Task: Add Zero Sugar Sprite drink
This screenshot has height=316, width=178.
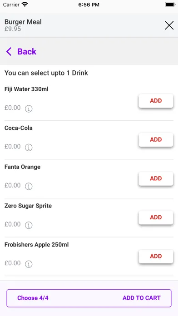Action: coord(156,217)
